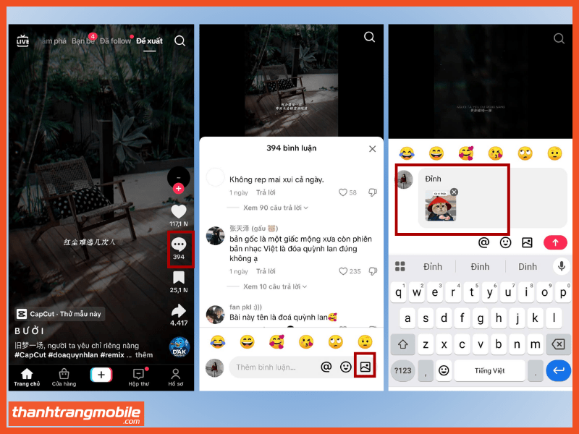The height and width of the screenshot is (434, 579).
Task: Tap the blue keyboard return key
Action: point(558,370)
